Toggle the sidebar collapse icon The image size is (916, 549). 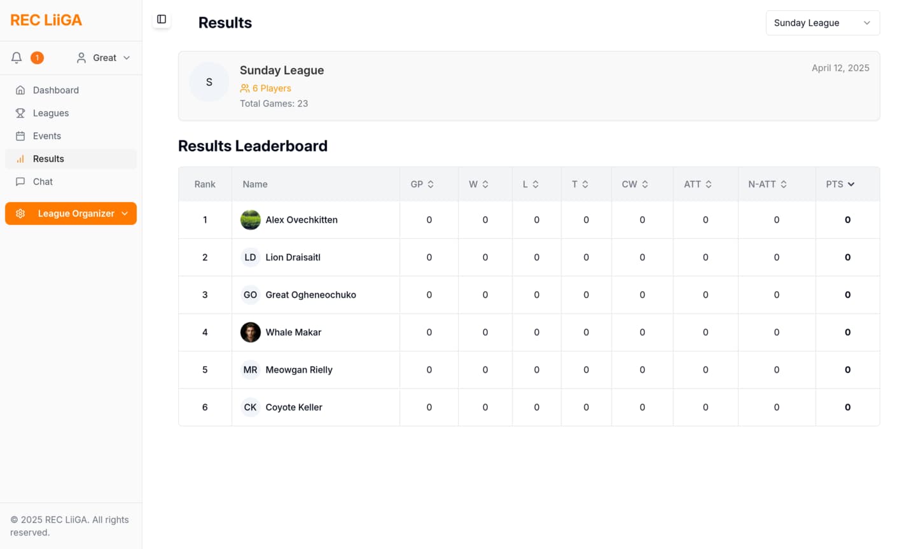pyautogui.click(x=162, y=20)
